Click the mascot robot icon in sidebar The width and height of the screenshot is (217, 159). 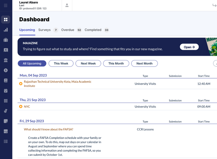[6, 111]
